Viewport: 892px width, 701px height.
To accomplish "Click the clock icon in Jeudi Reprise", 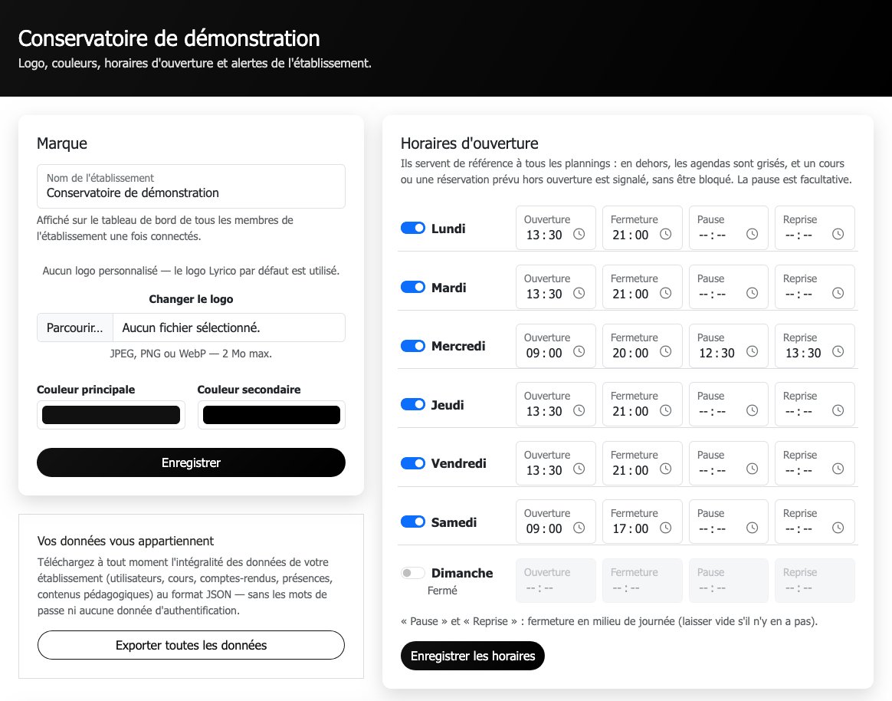I will (838, 410).
